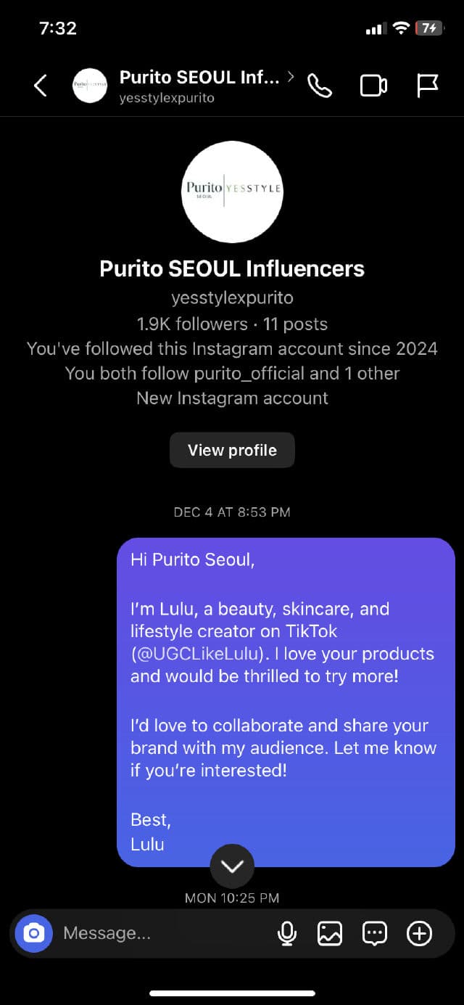Screen dimensions: 464x1005
Task: Open the camera from message bar
Action: [x=34, y=933]
